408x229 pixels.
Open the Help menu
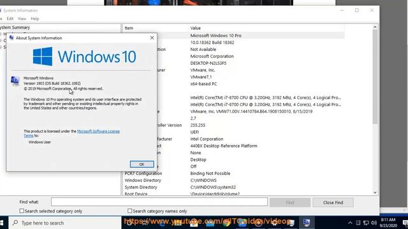point(34,18)
